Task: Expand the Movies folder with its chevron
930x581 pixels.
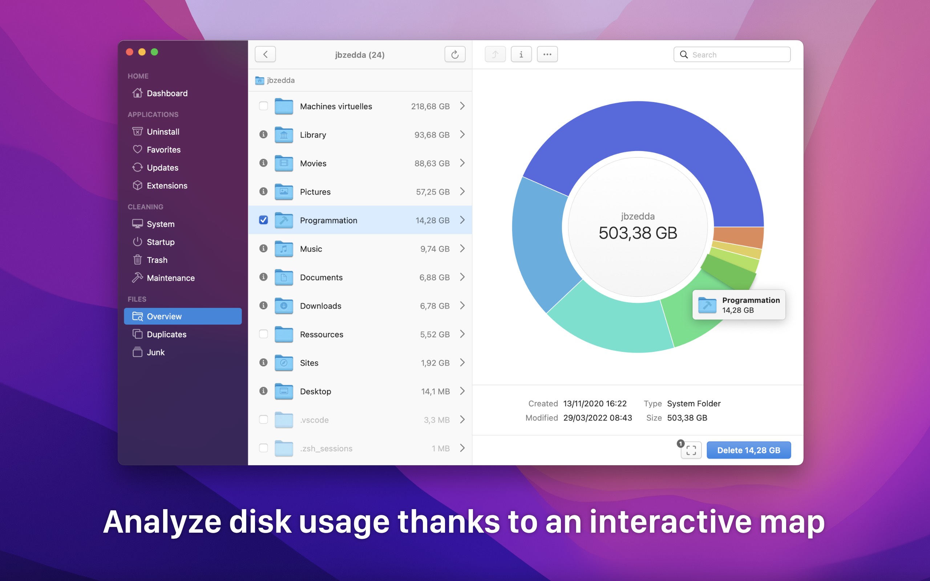Action: (x=462, y=163)
